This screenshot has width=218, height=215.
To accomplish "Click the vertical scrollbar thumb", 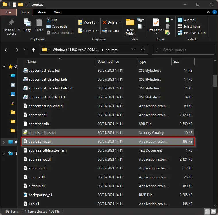I will pos(215,81).
